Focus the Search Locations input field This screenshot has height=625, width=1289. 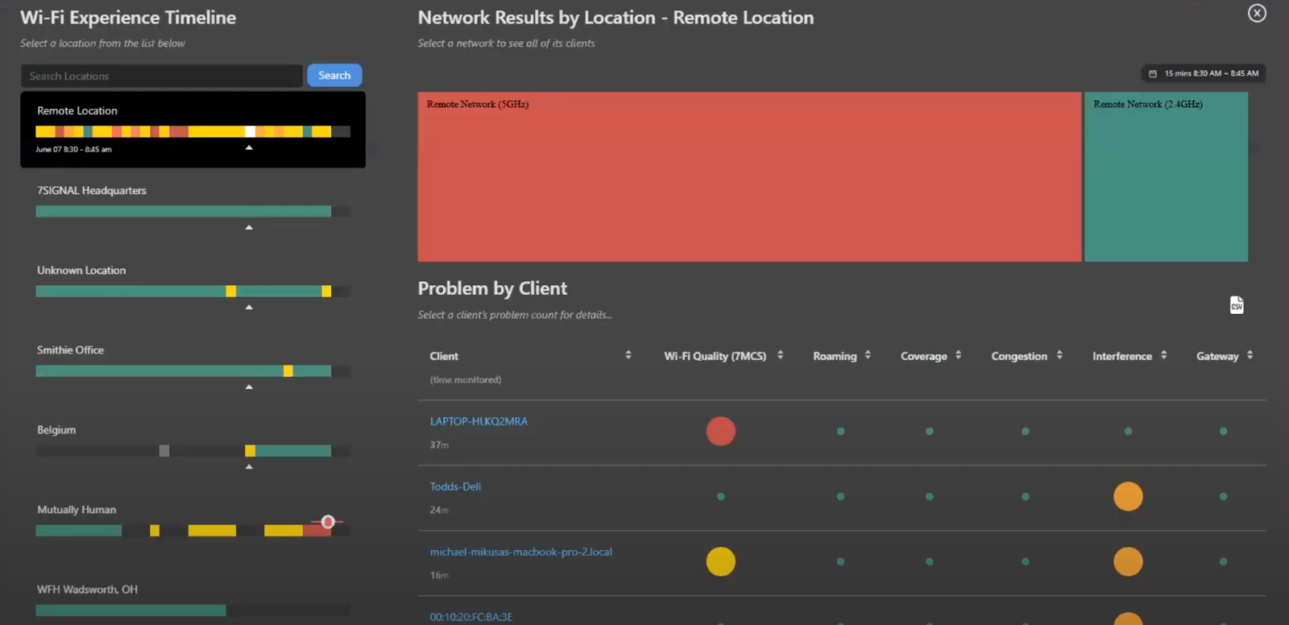161,76
